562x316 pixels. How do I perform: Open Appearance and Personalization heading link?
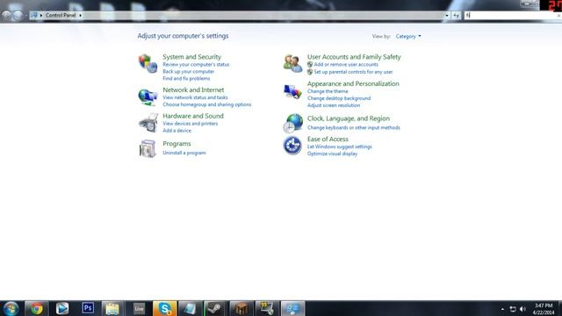click(x=353, y=83)
